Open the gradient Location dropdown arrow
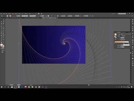This screenshot has height=101, width=134. 125,47
